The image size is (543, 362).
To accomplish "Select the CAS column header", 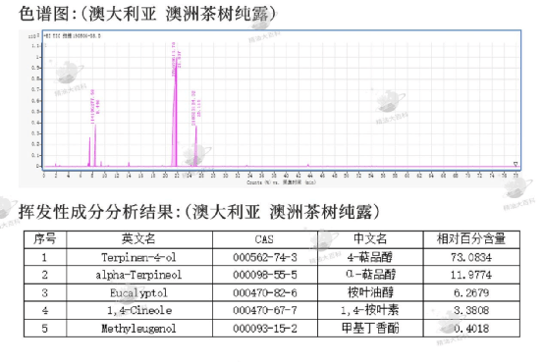I will (264, 239).
